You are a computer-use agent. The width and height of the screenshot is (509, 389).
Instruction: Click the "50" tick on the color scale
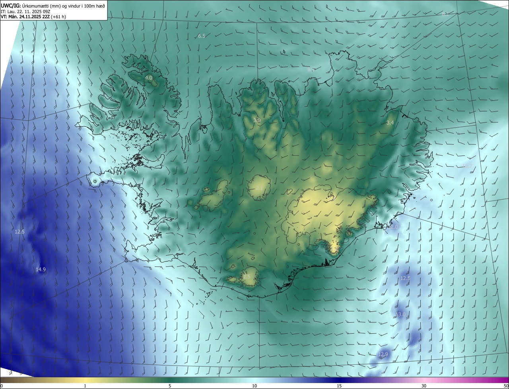click(506, 386)
